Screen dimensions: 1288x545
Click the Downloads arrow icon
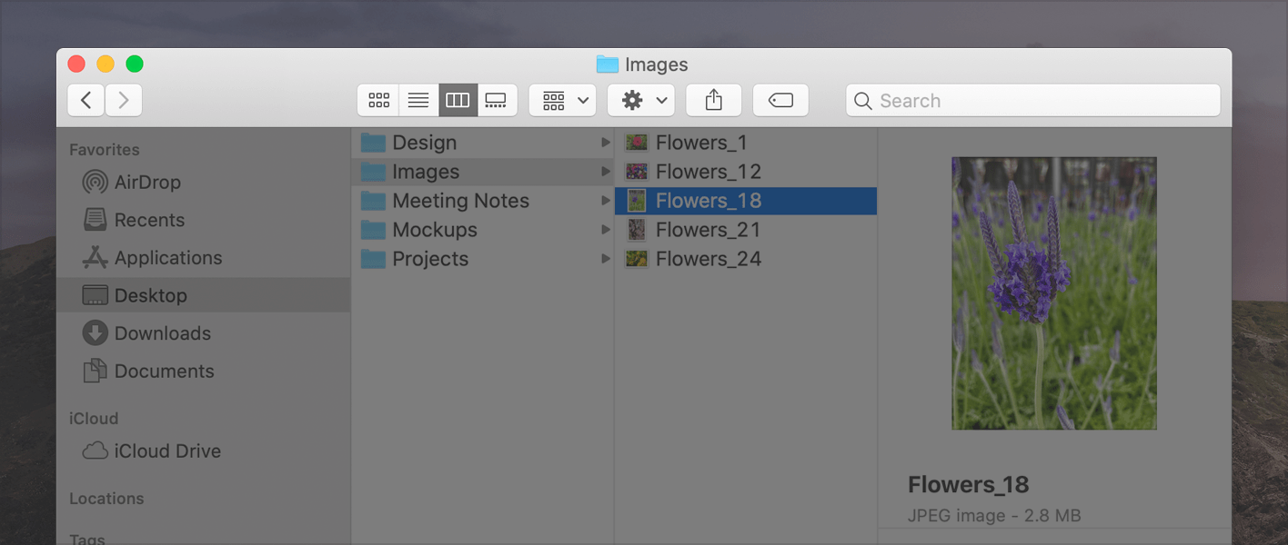pos(95,333)
